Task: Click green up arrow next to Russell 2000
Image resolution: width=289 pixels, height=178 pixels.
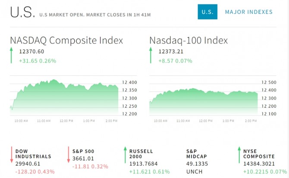Action: click(126, 155)
